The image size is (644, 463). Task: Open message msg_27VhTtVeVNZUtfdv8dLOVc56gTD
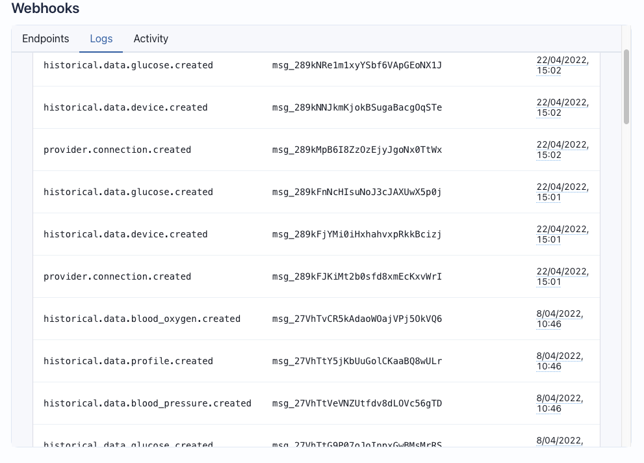[357, 404]
